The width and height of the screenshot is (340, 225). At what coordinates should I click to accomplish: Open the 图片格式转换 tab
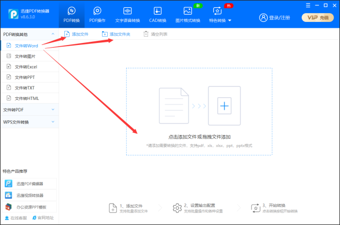[188, 15]
